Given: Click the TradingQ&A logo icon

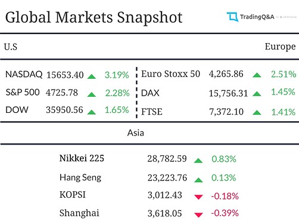Looking at the screenshot, I should tap(232, 17).
